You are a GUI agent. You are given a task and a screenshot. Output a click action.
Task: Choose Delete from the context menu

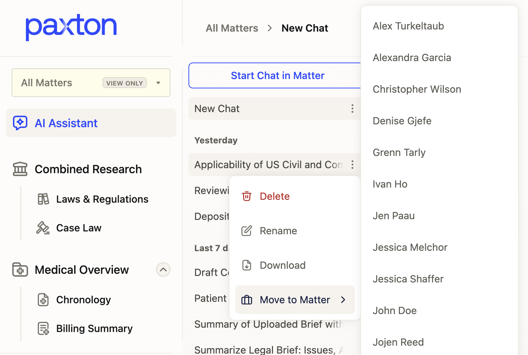click(274, 196)
